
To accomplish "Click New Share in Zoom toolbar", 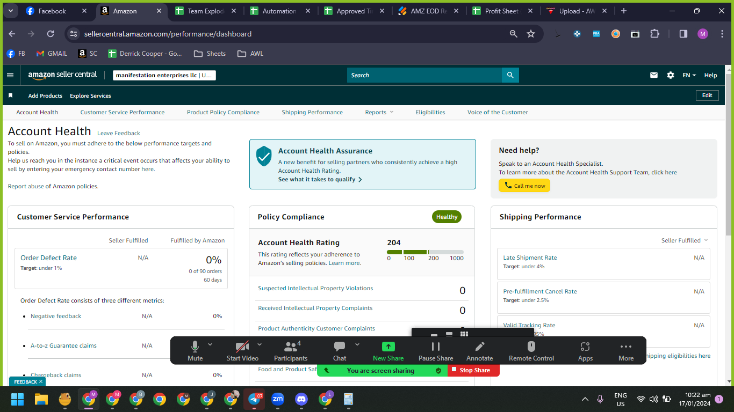I will [x=388, y=351].
